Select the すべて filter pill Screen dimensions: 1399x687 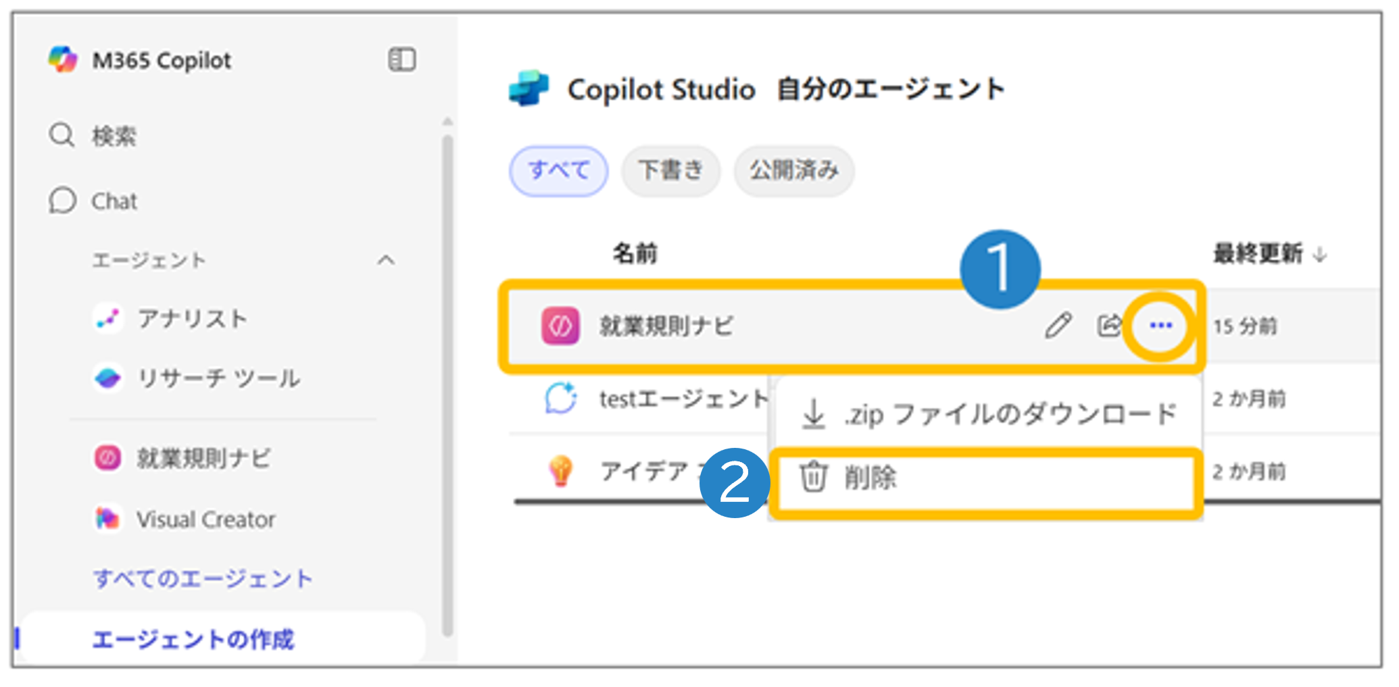pyautogui.click(x=558, y=170)
